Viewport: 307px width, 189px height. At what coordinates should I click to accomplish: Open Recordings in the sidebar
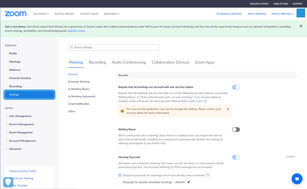(x=16, y=86)
